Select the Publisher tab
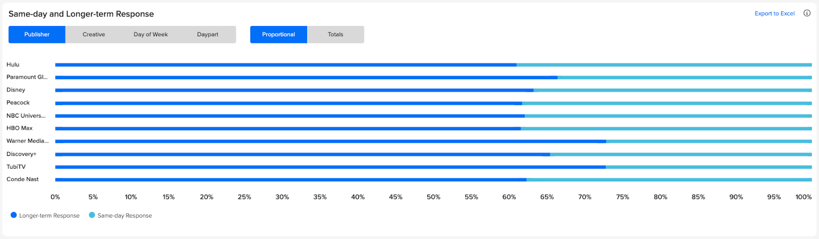This screenshot has height=239, width=819. point(37,34)
